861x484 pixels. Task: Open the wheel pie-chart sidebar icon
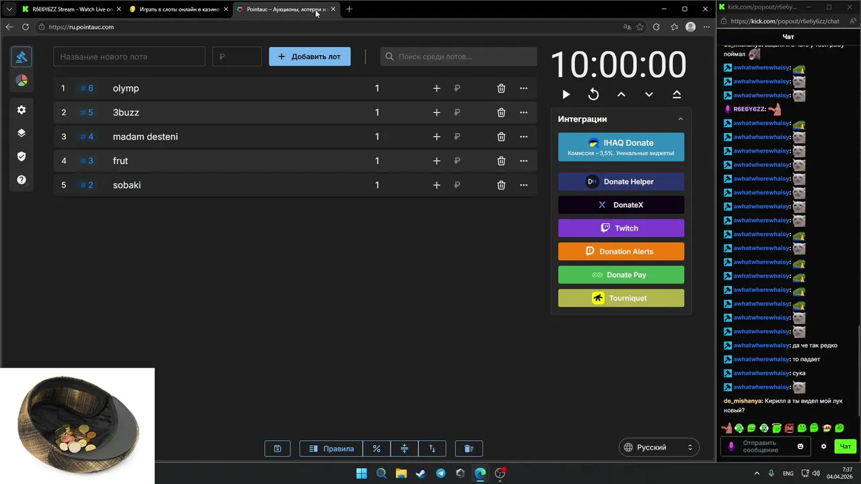22,81
